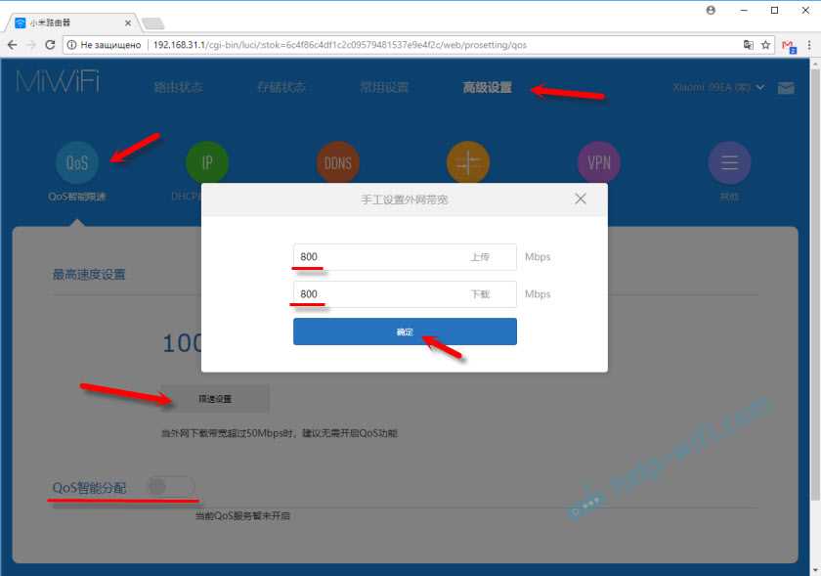Image resolution: width=821 pixels, height=576 pixels.
Task: Select the 小米路由器 browser tab
Action: pyautogui.click(x=71, y=23)
